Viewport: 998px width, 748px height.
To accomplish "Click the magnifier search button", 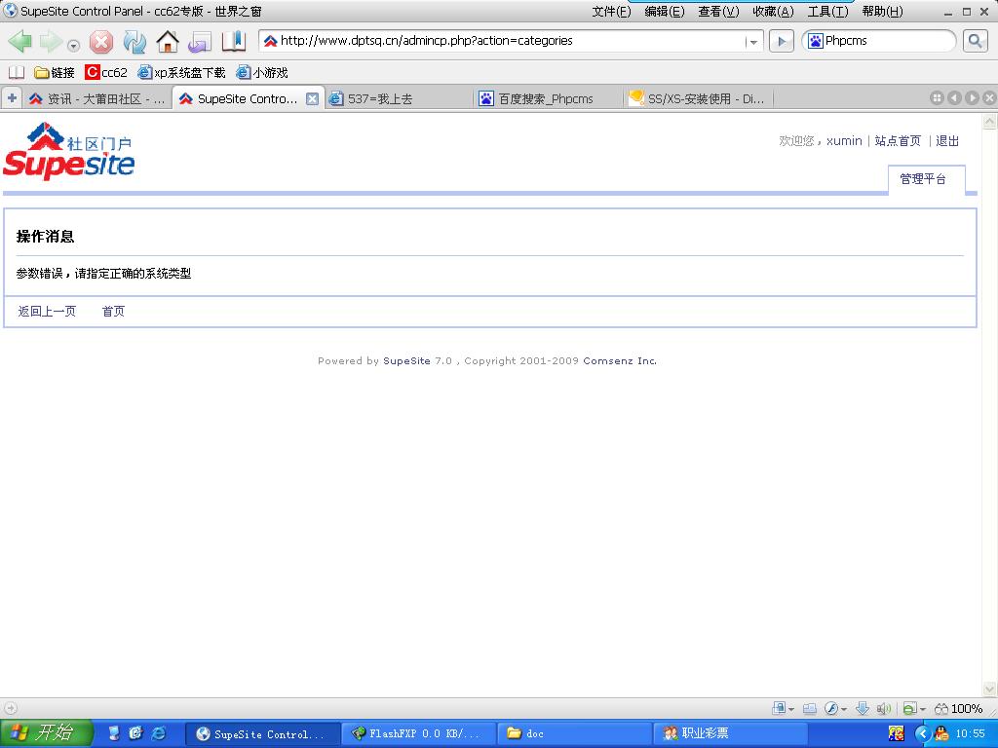I will 975,41.
